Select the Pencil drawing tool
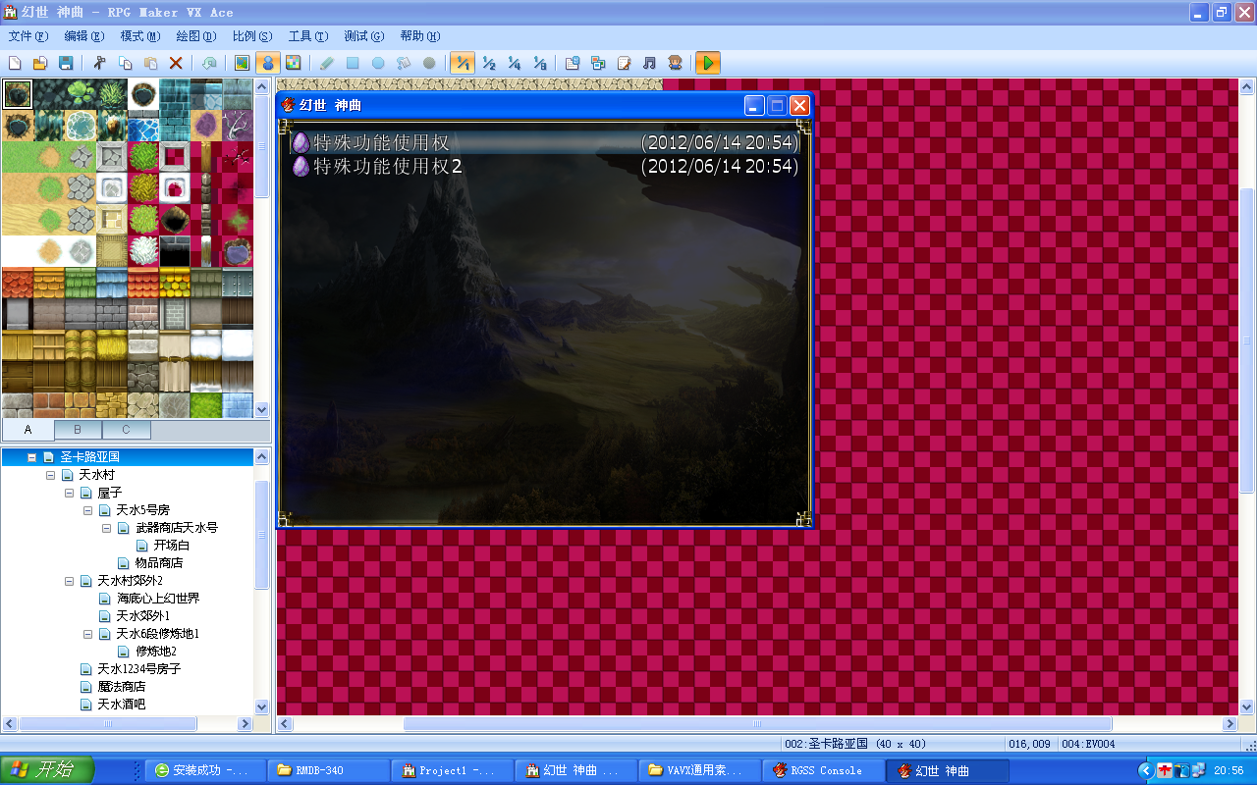The height and width of the screenshot is (785, 1257). 327,63
